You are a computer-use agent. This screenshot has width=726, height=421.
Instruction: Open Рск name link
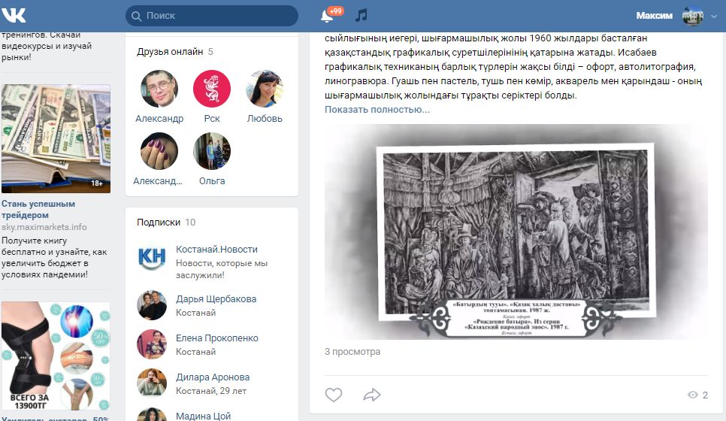(x=212, y=119)
